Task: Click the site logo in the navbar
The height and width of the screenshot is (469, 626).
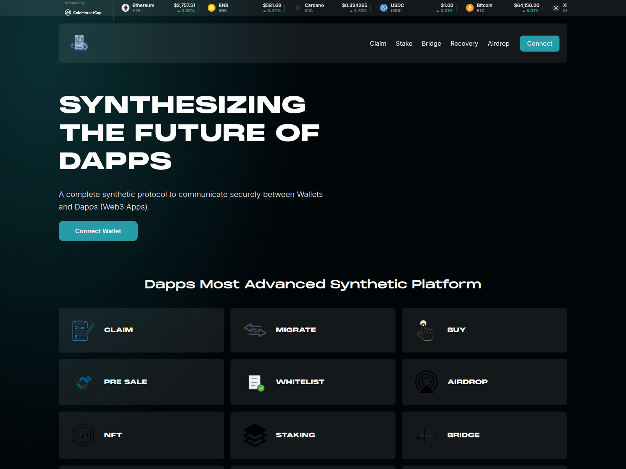Action: [x=79, y=43]
